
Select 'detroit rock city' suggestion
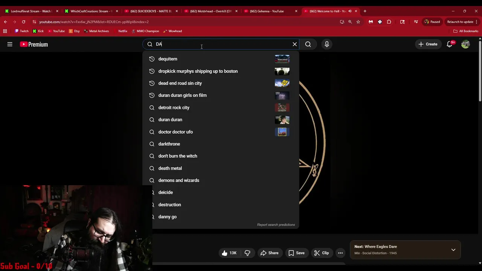pos(221,108)
